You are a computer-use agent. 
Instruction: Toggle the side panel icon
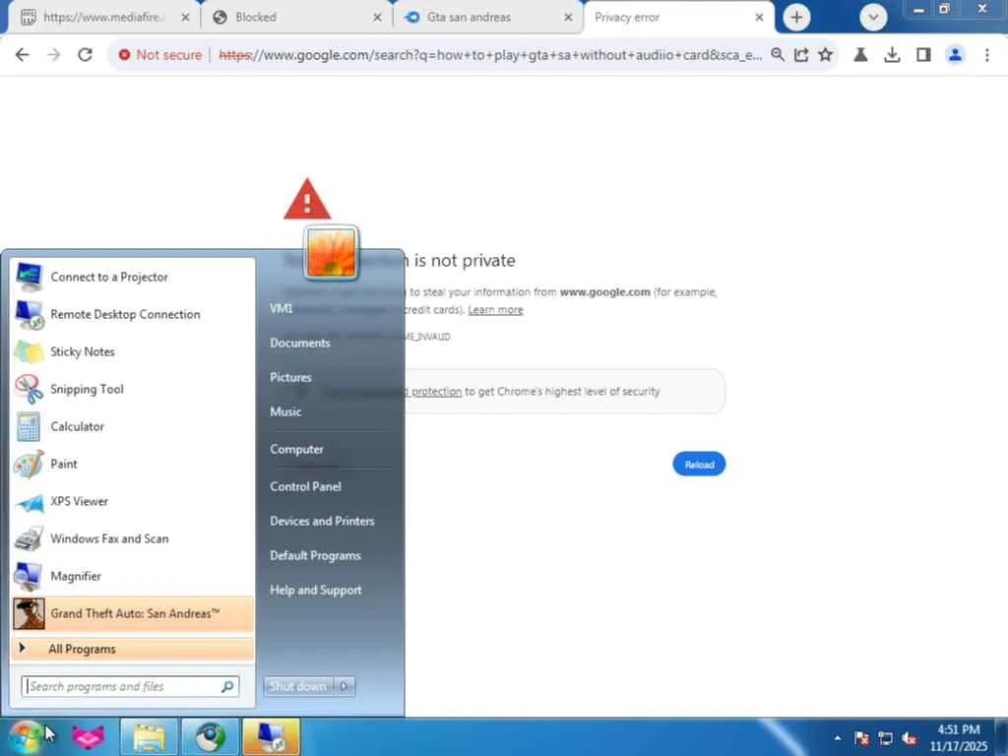[923, 55]
